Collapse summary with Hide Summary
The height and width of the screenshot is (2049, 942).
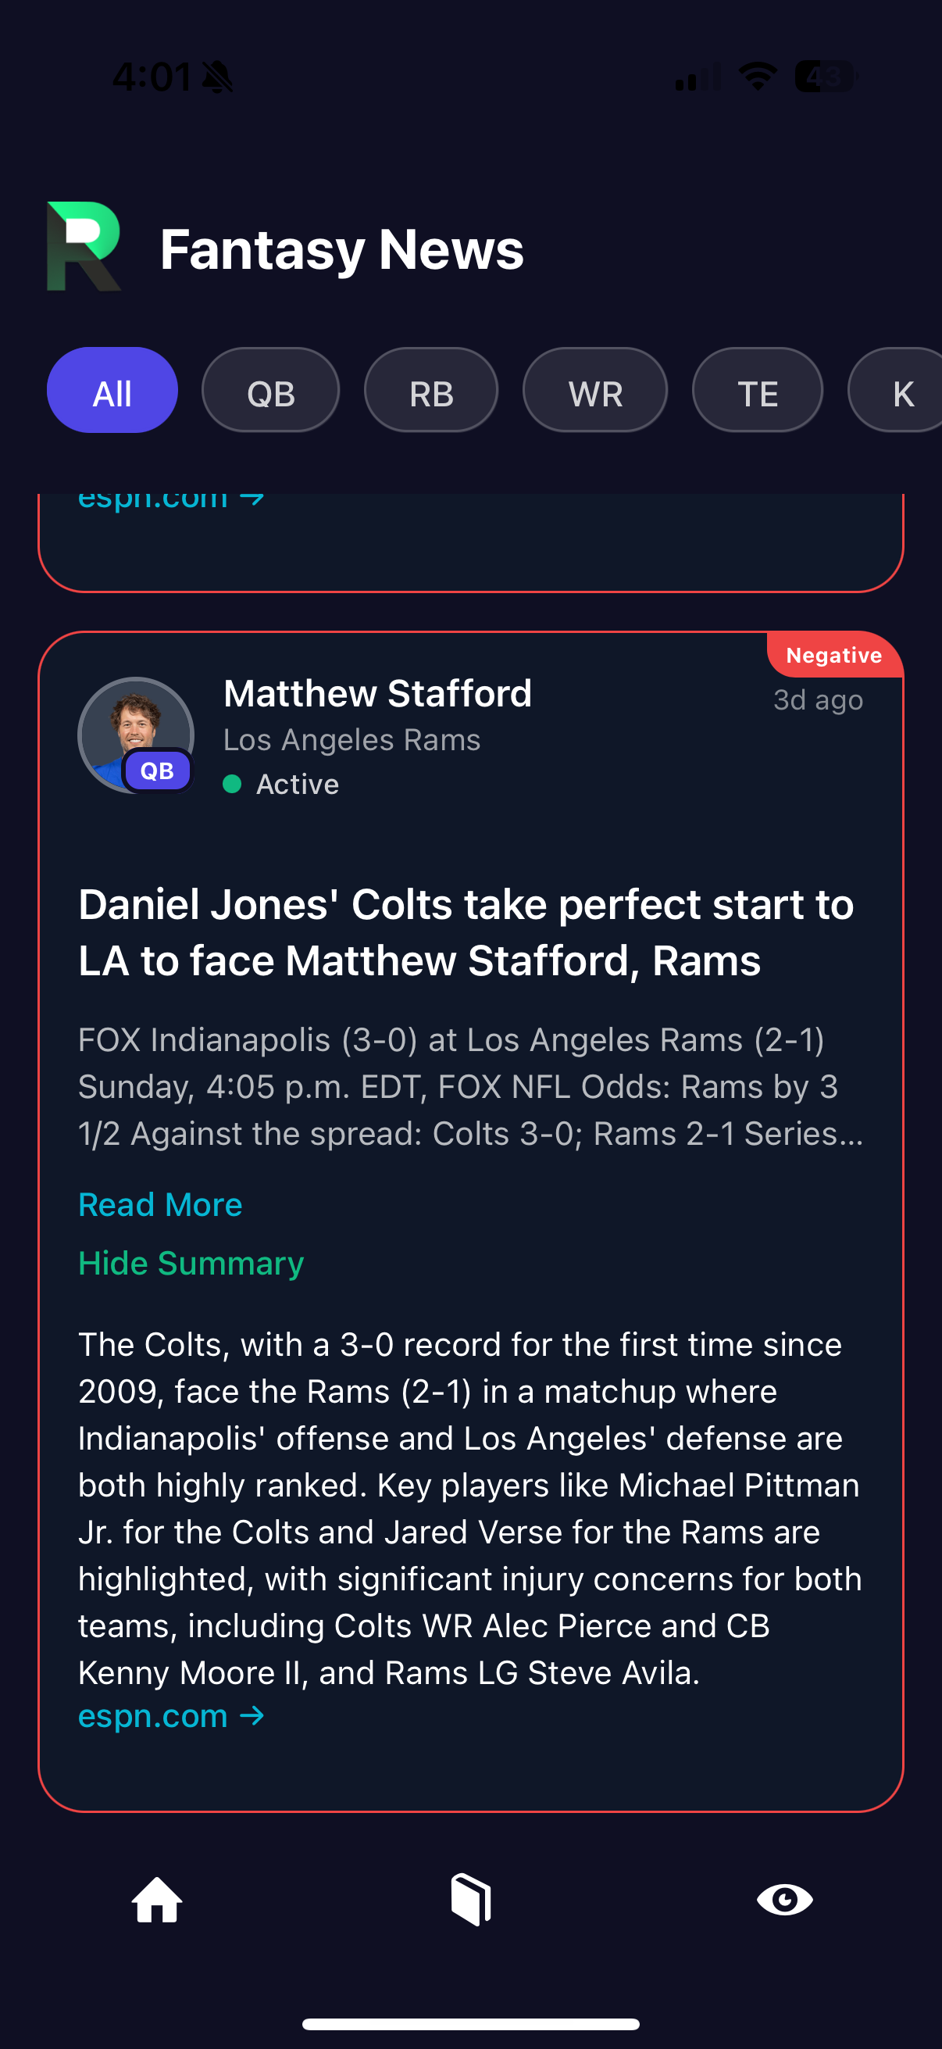tap(191, 1263)
